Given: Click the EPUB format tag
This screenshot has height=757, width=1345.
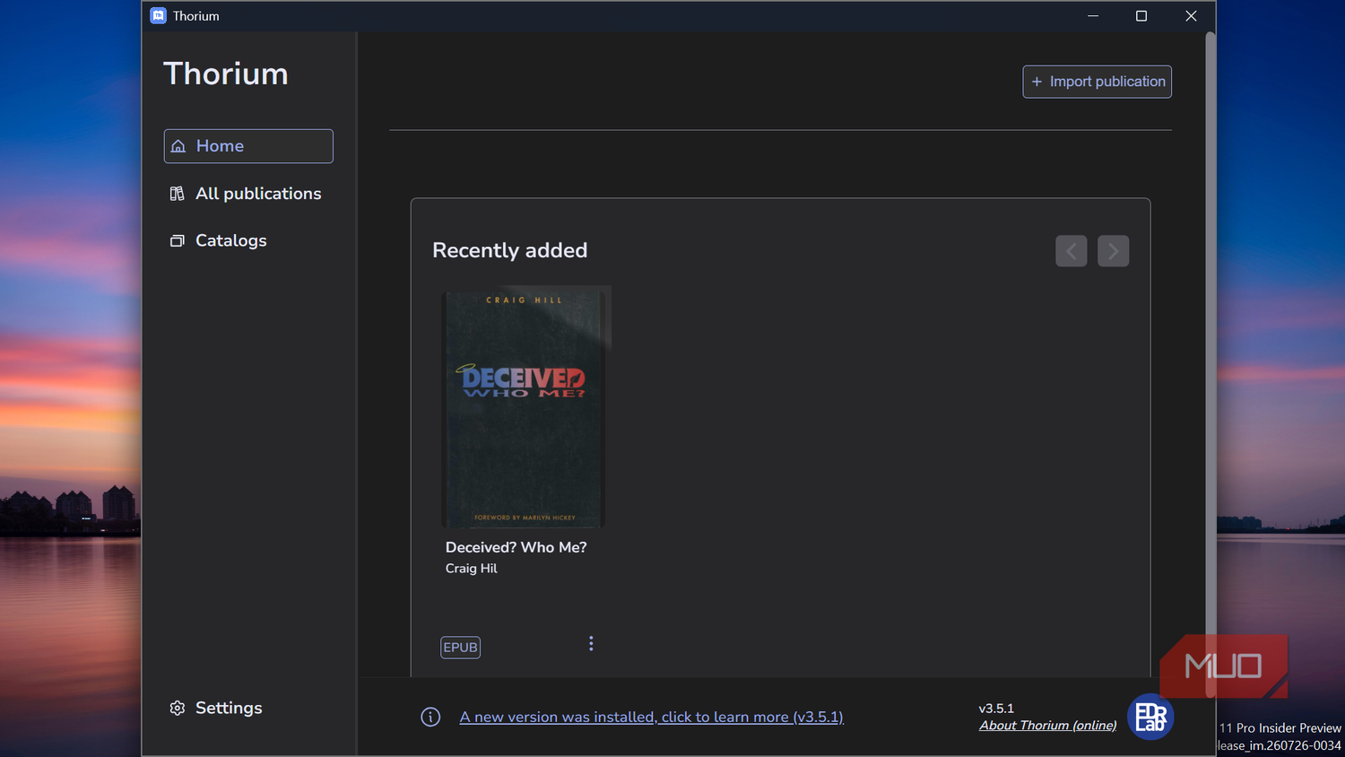Looking at the screenshot, I should click(460, 648).
